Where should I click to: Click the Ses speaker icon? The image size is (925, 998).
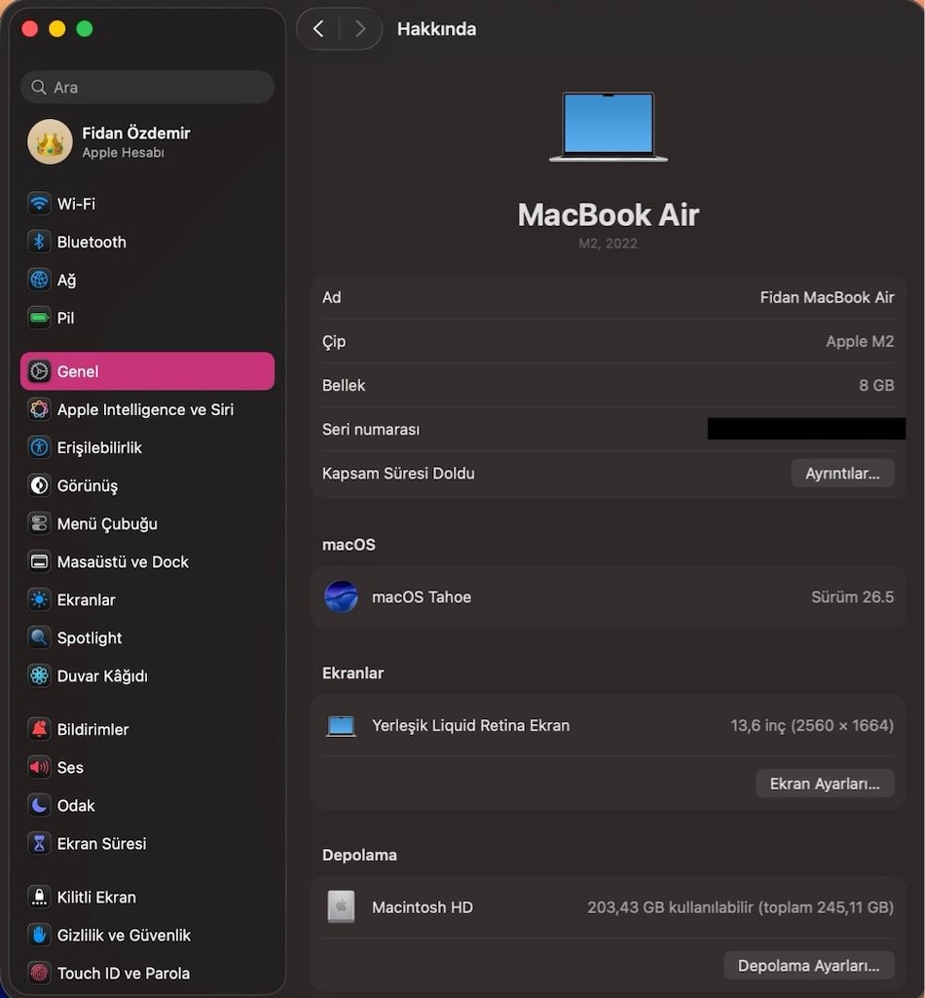[39, 768]
